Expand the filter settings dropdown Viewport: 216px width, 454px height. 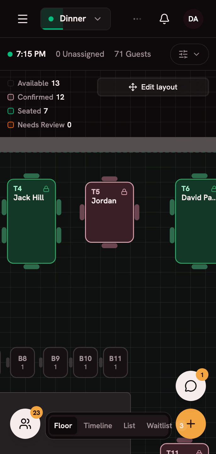pyautogui.click(x=190, y=54)
